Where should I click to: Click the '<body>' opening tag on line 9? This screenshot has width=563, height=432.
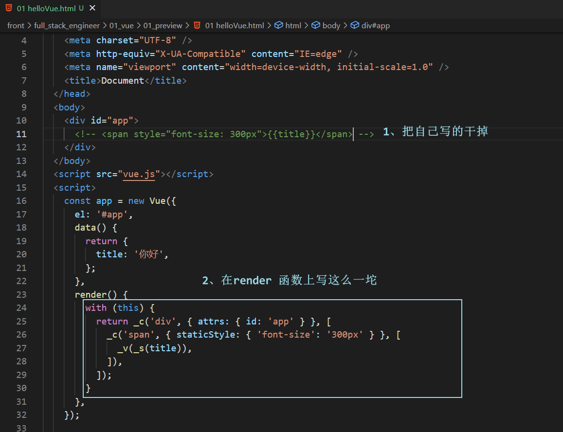(69, 108)
